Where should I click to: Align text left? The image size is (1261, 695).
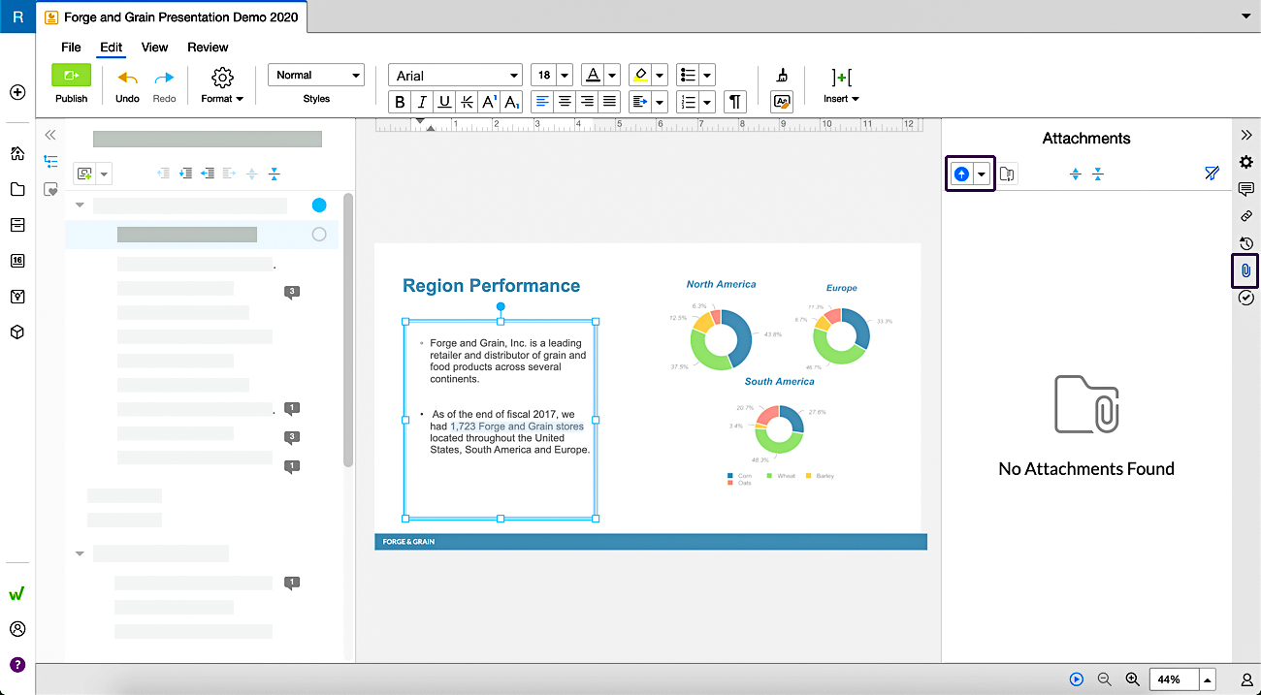(x=542, y=102)
